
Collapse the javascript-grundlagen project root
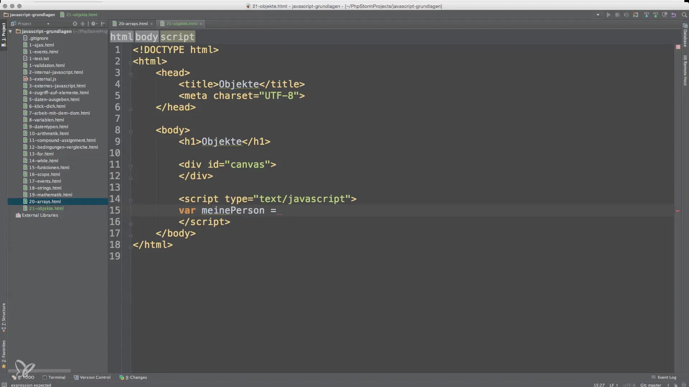(x=11, y=31)
